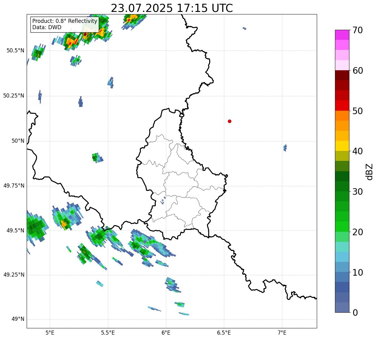This screenshot has height=339, width=377.
Task: Click the "dBZ" colorbar axis label
Action: 369,171
